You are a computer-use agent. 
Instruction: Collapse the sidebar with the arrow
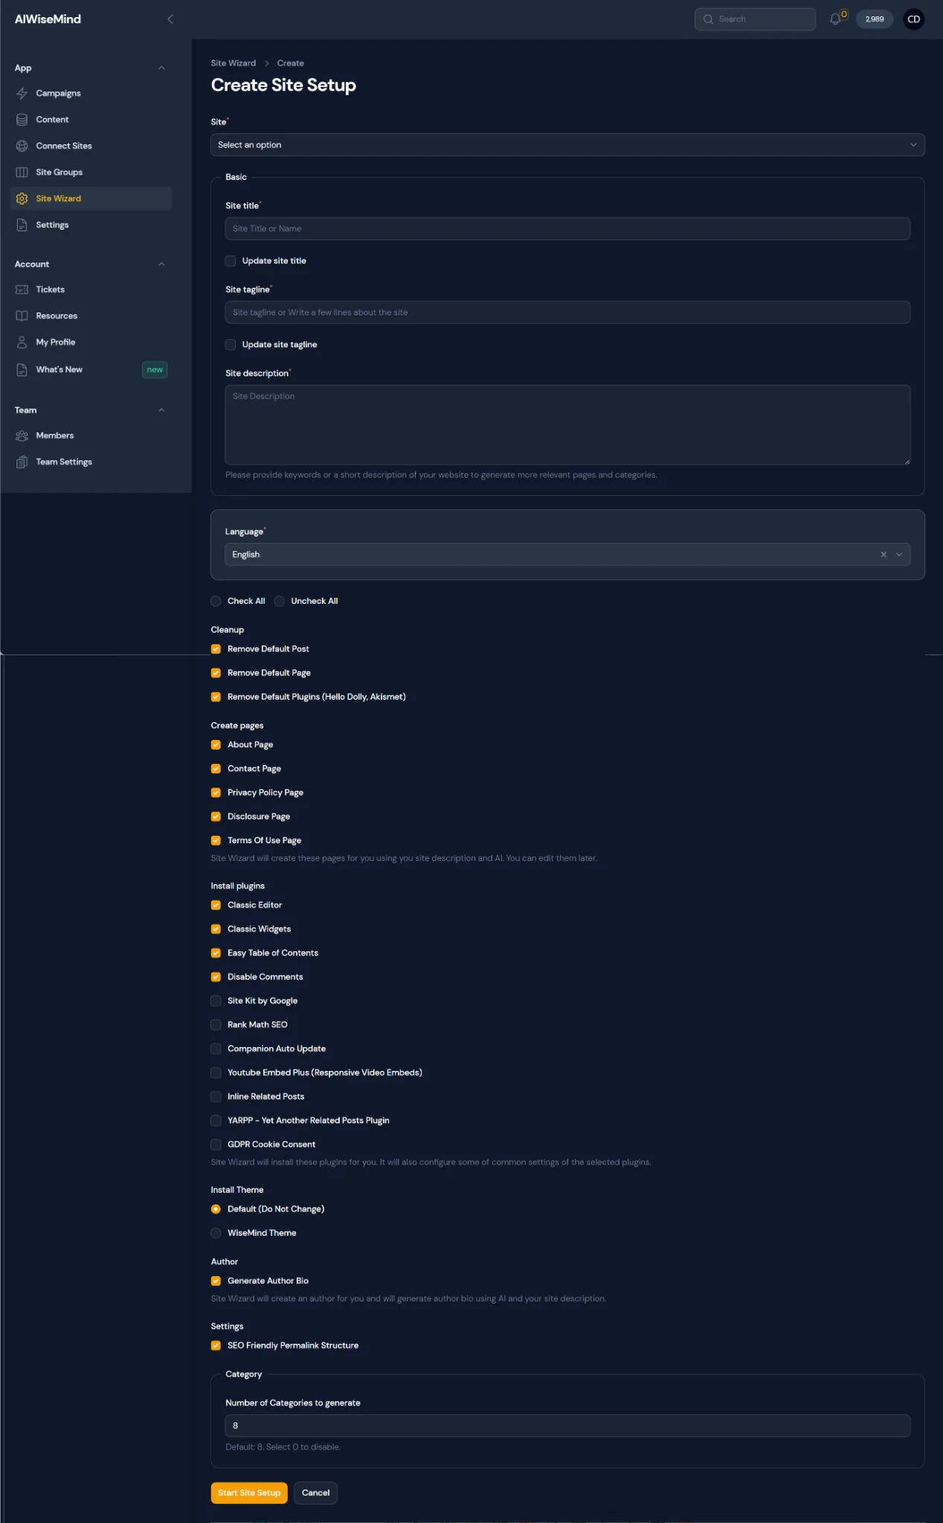[170, 19]
